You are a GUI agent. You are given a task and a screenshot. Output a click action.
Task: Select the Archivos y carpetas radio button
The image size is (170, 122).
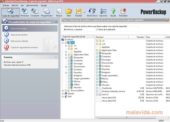point(65,29)
